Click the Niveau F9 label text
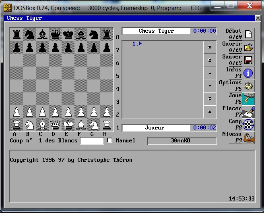The height and width of the screenshot is (213, 264). pyautogui.click(x=232, y=138)
